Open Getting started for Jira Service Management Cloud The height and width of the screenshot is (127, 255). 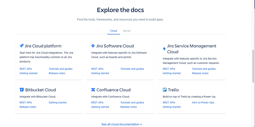172,73
